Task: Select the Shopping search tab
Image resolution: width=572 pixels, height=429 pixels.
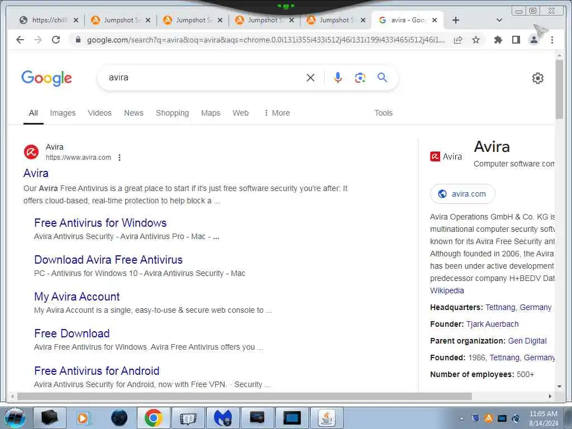Action: pos(172,113)
